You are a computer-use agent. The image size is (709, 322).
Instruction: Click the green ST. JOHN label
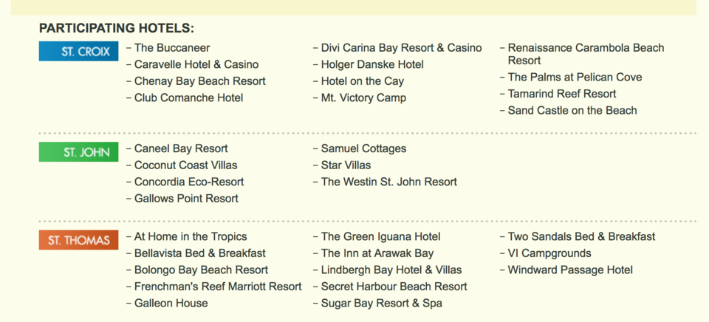(78, 152)
